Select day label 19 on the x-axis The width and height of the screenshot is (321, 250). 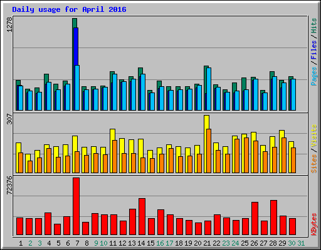[x=188, y=243]
